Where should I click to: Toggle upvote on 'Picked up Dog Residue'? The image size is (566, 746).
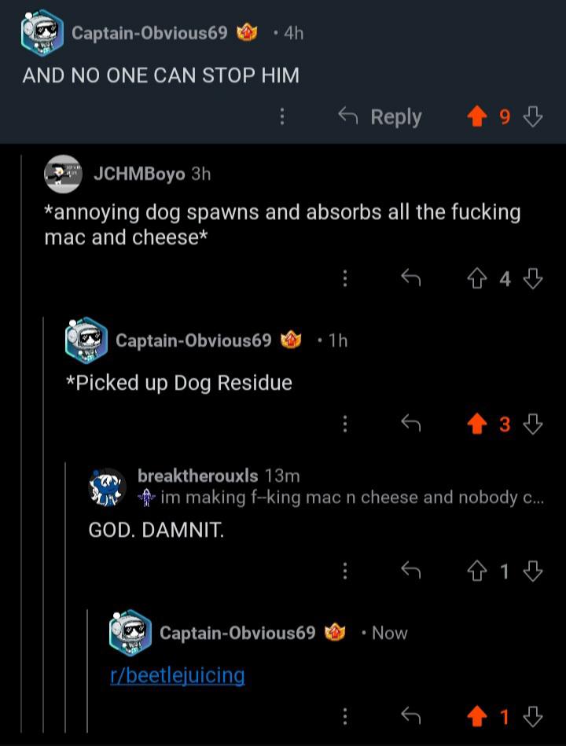(x=477, y=424)
